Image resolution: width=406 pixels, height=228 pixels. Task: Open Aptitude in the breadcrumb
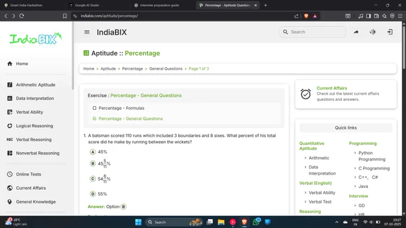pyautogui.click(x=108, y=69)
